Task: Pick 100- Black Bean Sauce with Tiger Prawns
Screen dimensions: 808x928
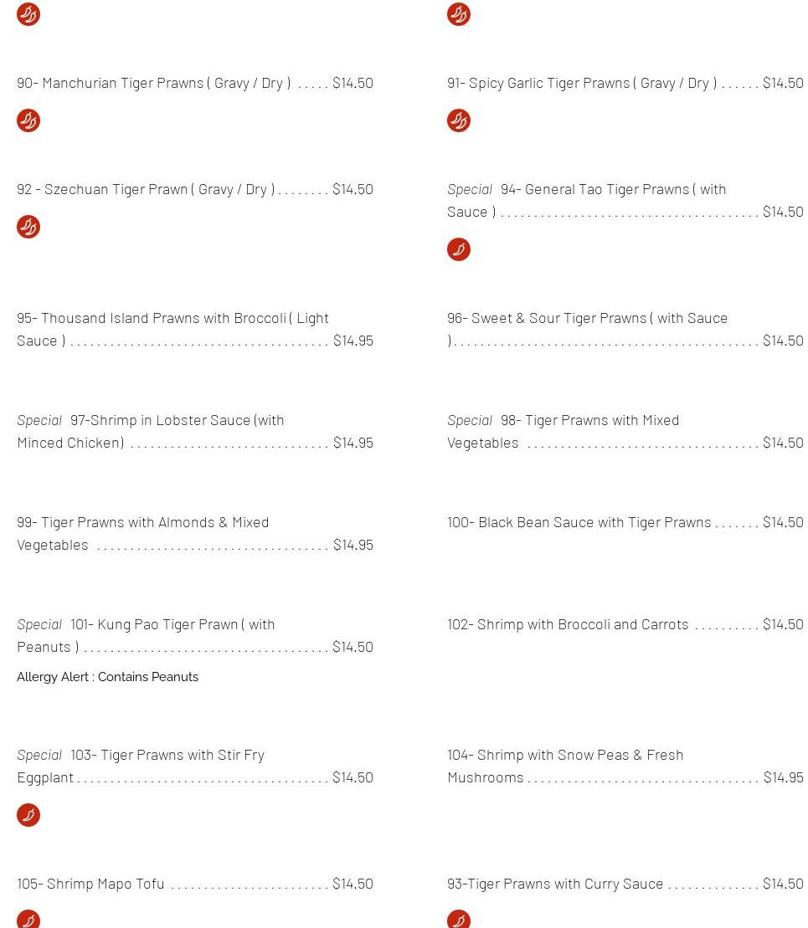Action: pyautogui.click(x=579, y=522)
